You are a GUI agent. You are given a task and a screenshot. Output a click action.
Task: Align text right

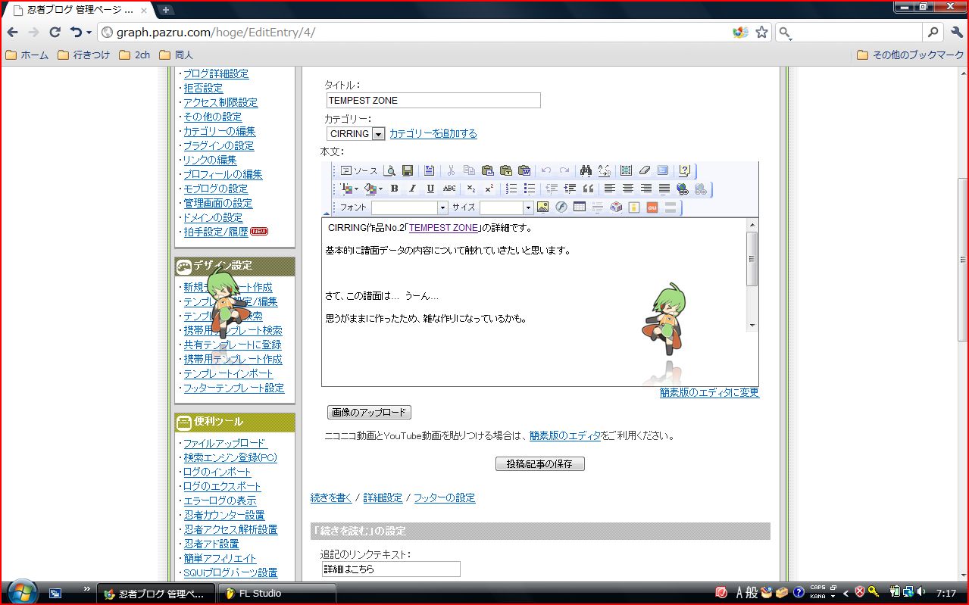coord(646,189)
